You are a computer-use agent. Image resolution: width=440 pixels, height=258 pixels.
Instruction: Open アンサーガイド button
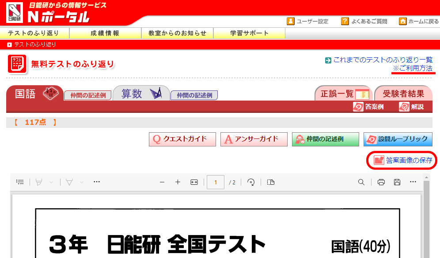tap(254, 139)
